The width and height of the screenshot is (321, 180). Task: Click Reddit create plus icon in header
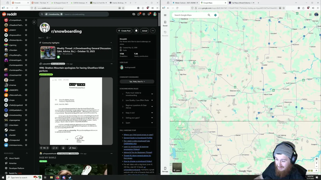pyautogui.click(x=144, y=14)
